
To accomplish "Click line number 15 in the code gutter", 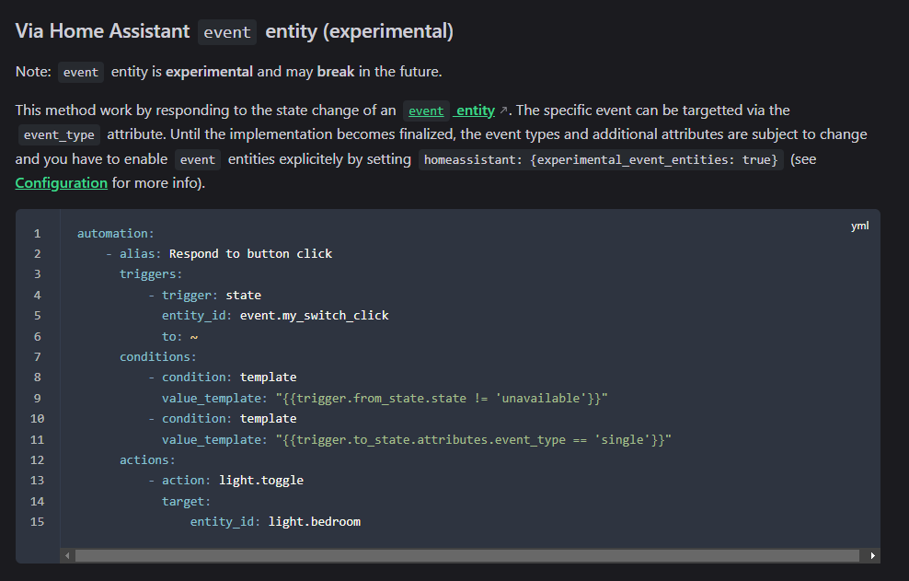I will pos(37,522).
